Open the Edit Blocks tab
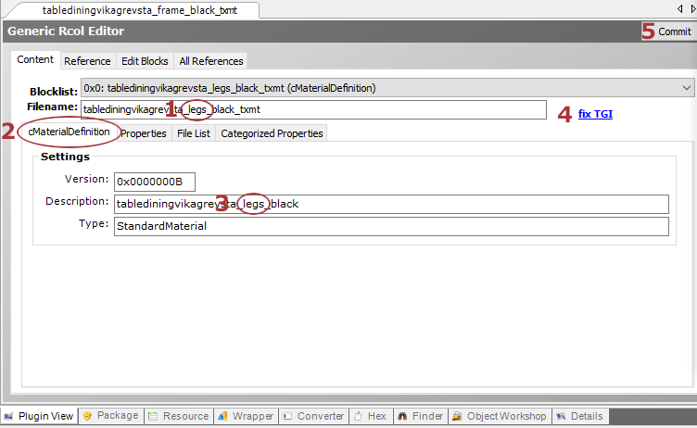Viewport: 697px width, 428px height. [x=145, y=61]
